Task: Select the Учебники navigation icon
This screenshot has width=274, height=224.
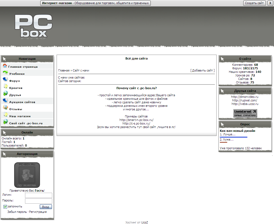Action: [x=5, y=72]
